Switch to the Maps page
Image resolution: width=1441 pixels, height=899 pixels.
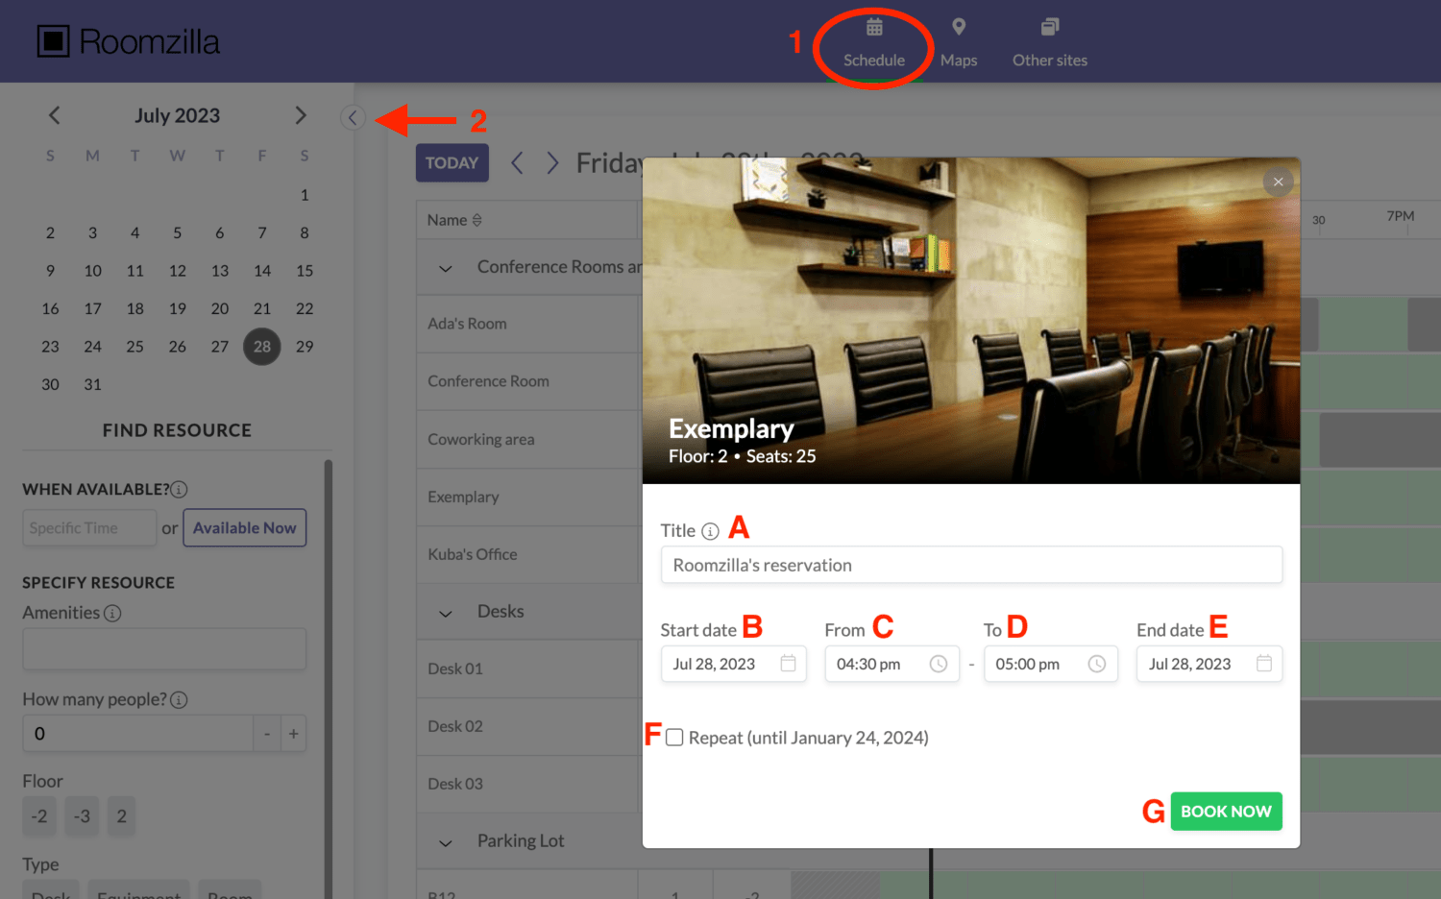pos(958,41)
